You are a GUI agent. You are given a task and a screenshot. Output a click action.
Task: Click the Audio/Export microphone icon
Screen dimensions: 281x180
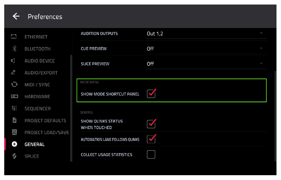[13, 72]
